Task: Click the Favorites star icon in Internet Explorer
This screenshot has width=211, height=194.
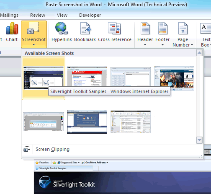Action: [37, 163]
